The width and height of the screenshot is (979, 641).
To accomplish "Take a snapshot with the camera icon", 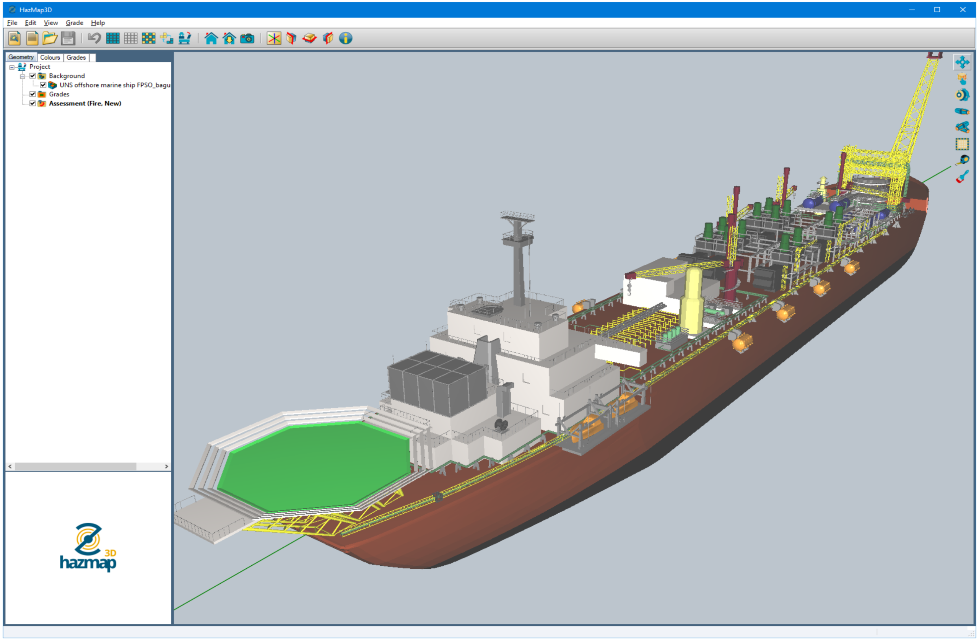I will click(x=247, y=38).
